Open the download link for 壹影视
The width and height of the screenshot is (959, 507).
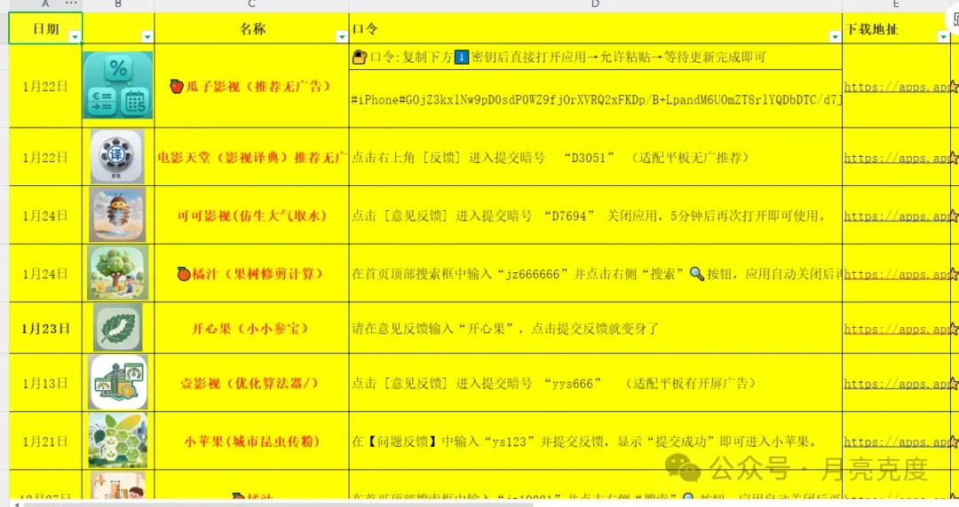pos(897,384)
